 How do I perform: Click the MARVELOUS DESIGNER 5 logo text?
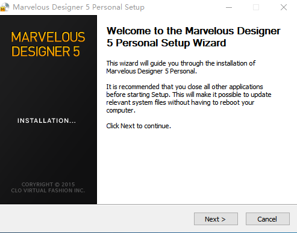(48, 44)
